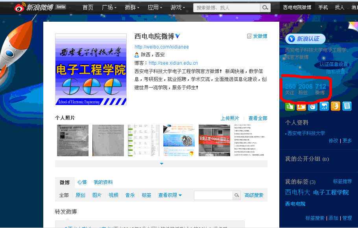This screenshot has width=358, height=228.
Task: Click the blue document badge icon
Action: [347, 106]
